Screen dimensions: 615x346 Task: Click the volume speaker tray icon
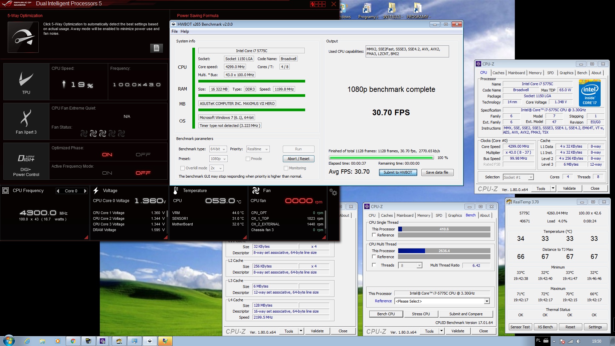[578, 341]
